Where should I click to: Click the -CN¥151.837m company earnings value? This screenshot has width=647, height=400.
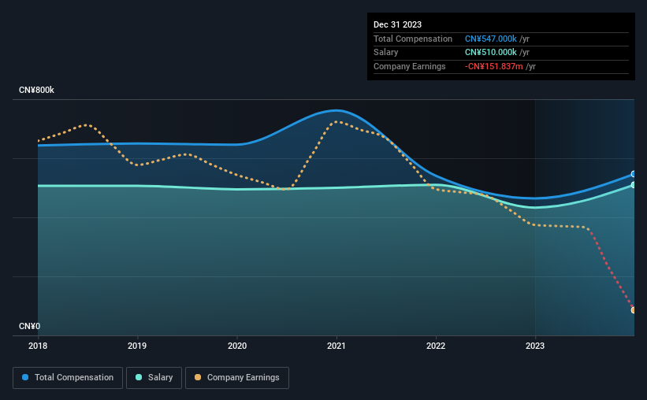493,66
